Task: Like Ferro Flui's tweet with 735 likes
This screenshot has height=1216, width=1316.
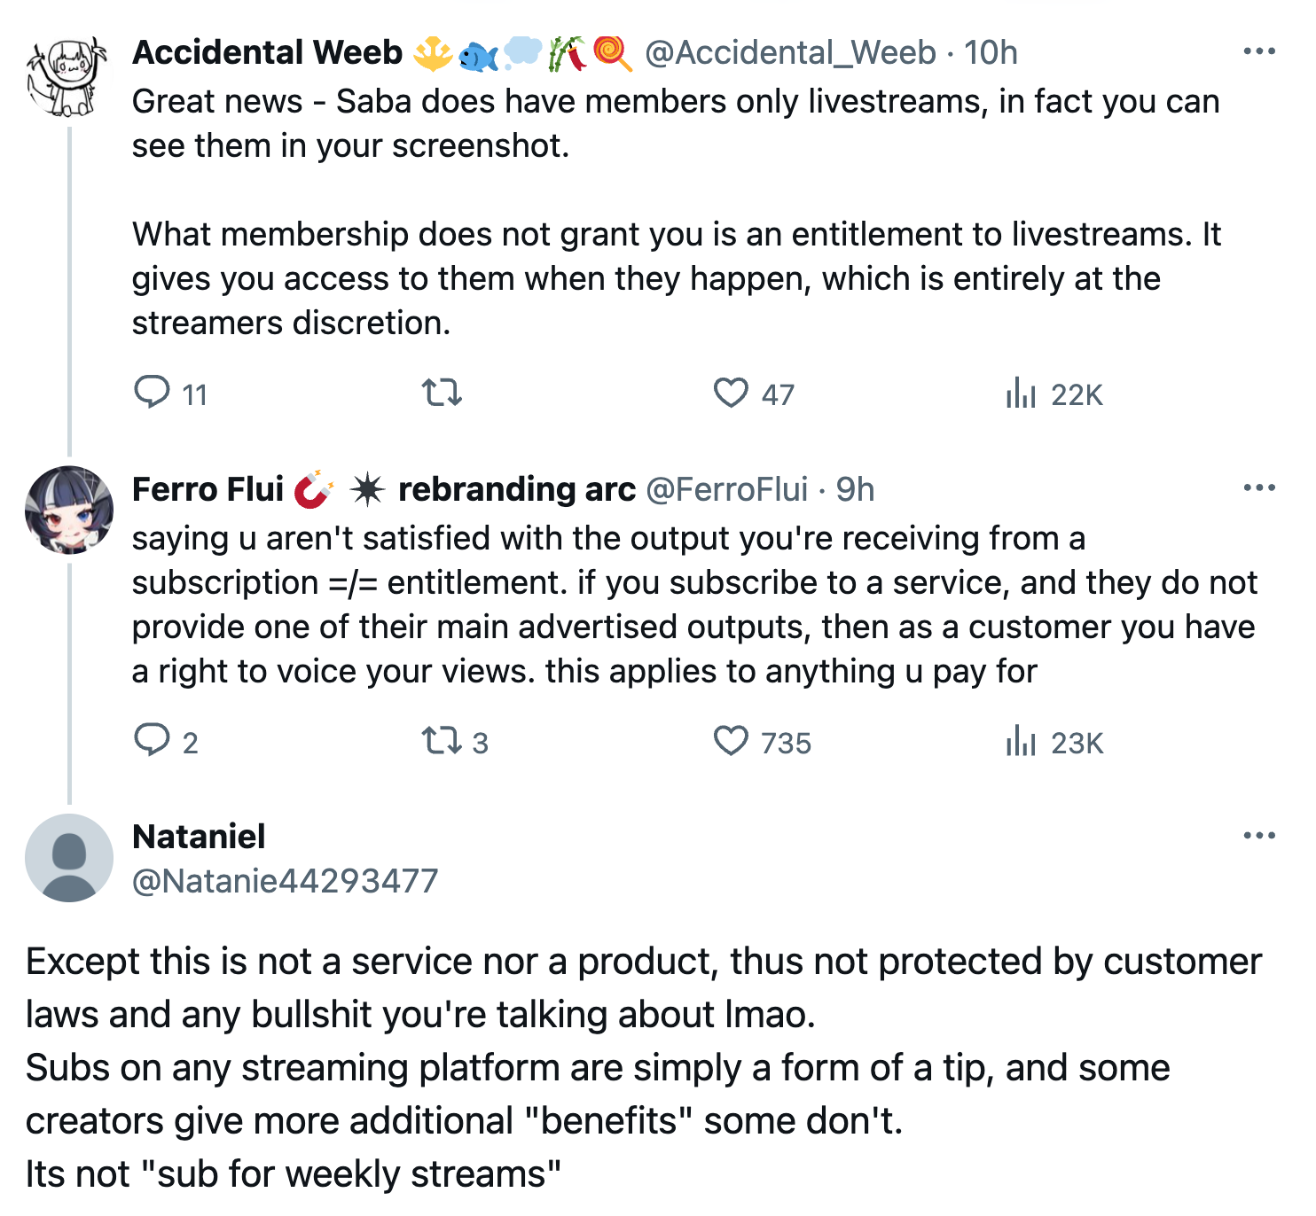Action: pyautogui.click(x=731, y=740)
